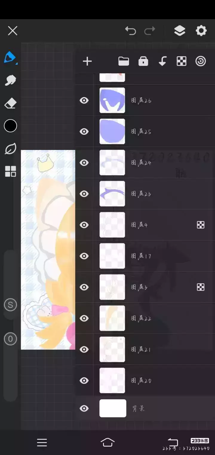Open the settings gear
Image resolution: width=215 pixels, height=455 pixels.
coord(201,31)
